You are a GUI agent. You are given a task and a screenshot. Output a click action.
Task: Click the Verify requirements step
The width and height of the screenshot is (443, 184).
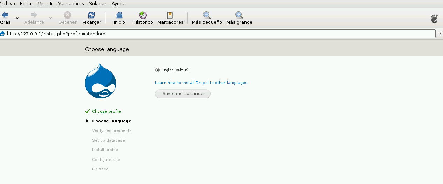click(112, 130)
